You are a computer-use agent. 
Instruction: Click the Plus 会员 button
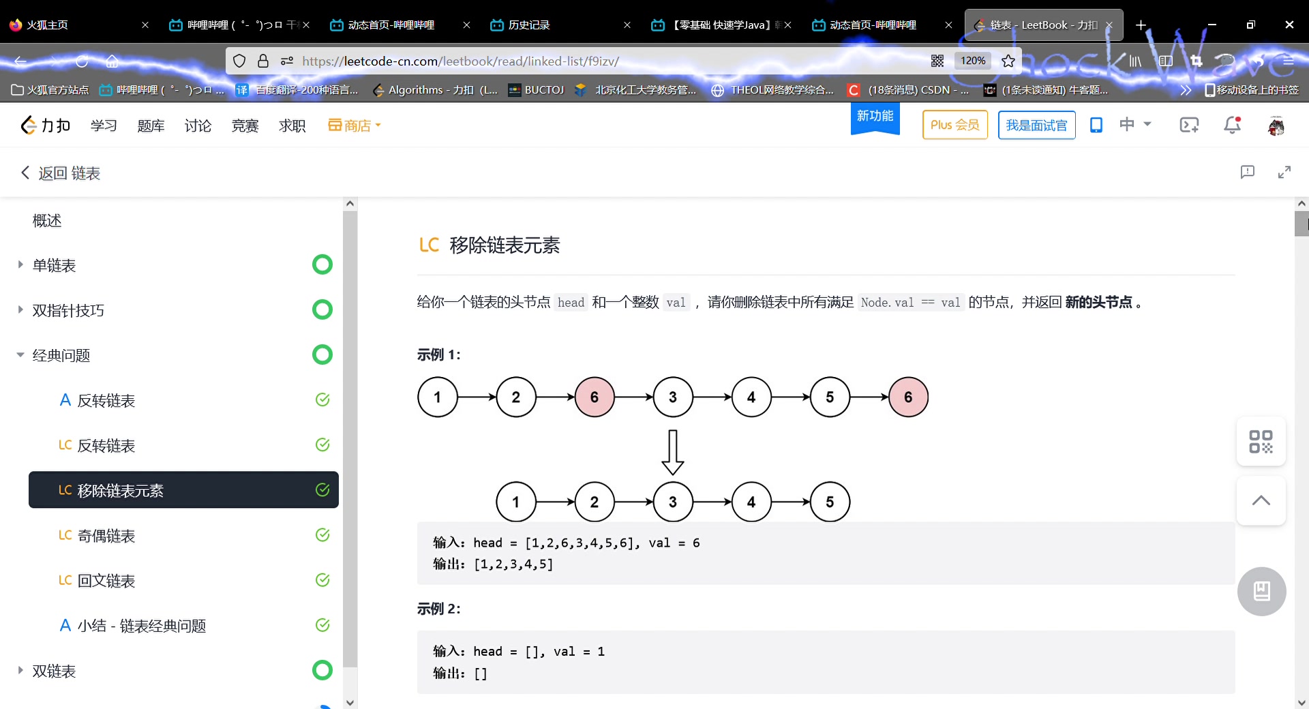click(x=954, y=125)
